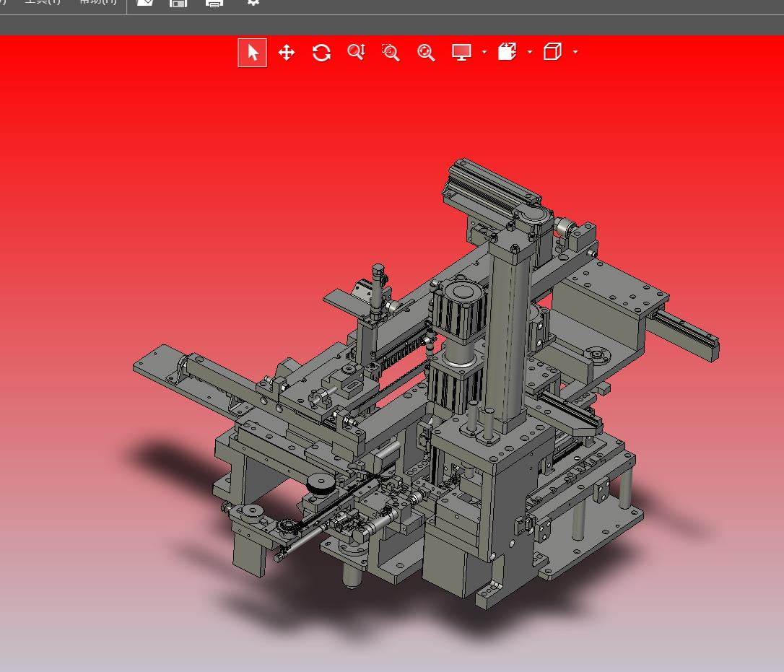Open the monitor display settings icon
Viewport: 784px width, 672px height.
[461, 53]
